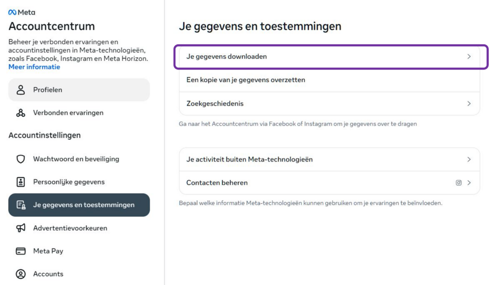Select the Profielen person icon

click(x=19, y=89)
